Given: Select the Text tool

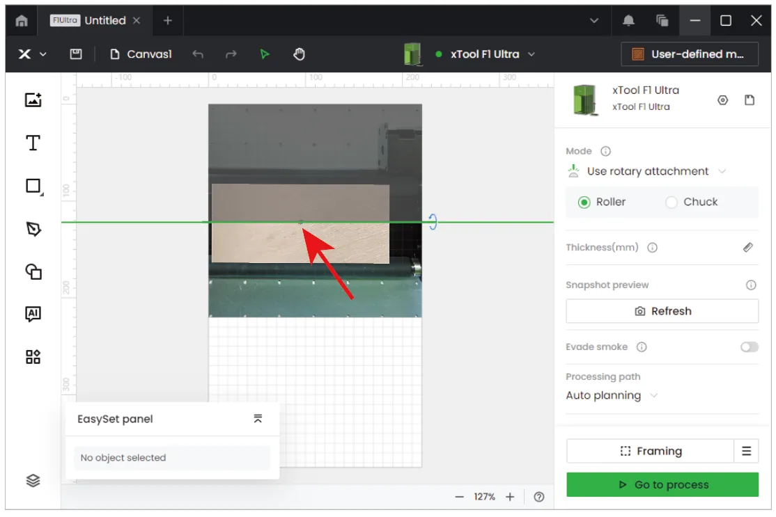Looking at the screenshot, I should pos(33,143).
